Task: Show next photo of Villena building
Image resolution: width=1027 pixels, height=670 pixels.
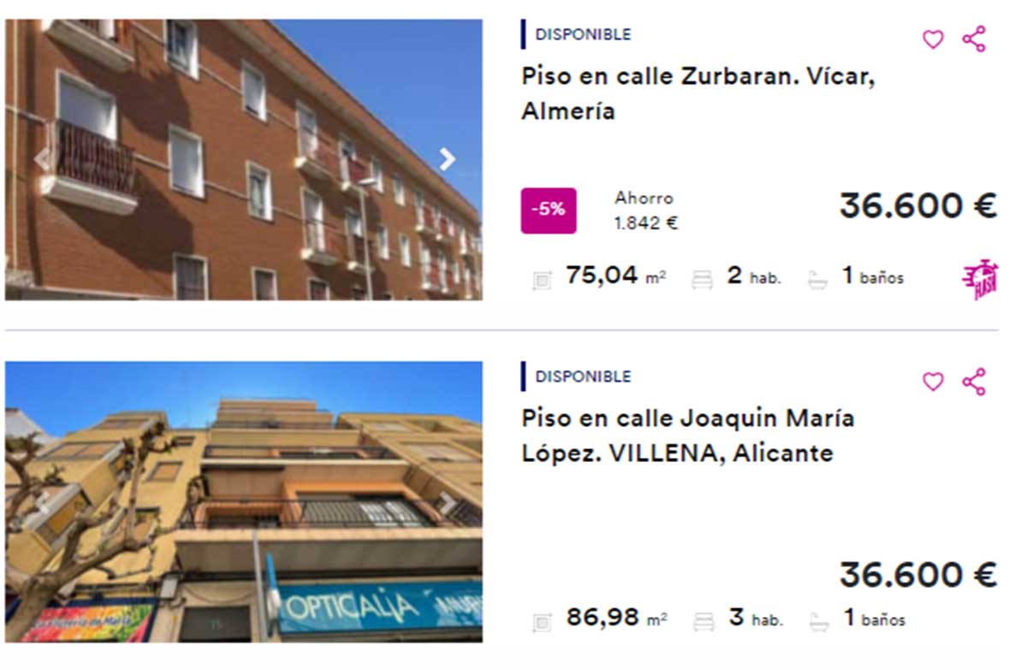Action: (x=447, y=503)
